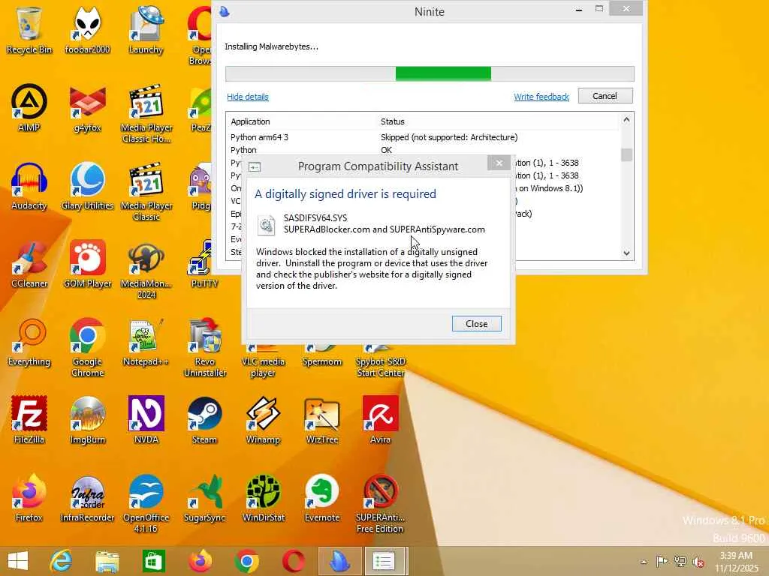Select the GOM Player desktop icon
This screenshot has width=769, height=576.
pyautogui.click(x=87, y=263)
